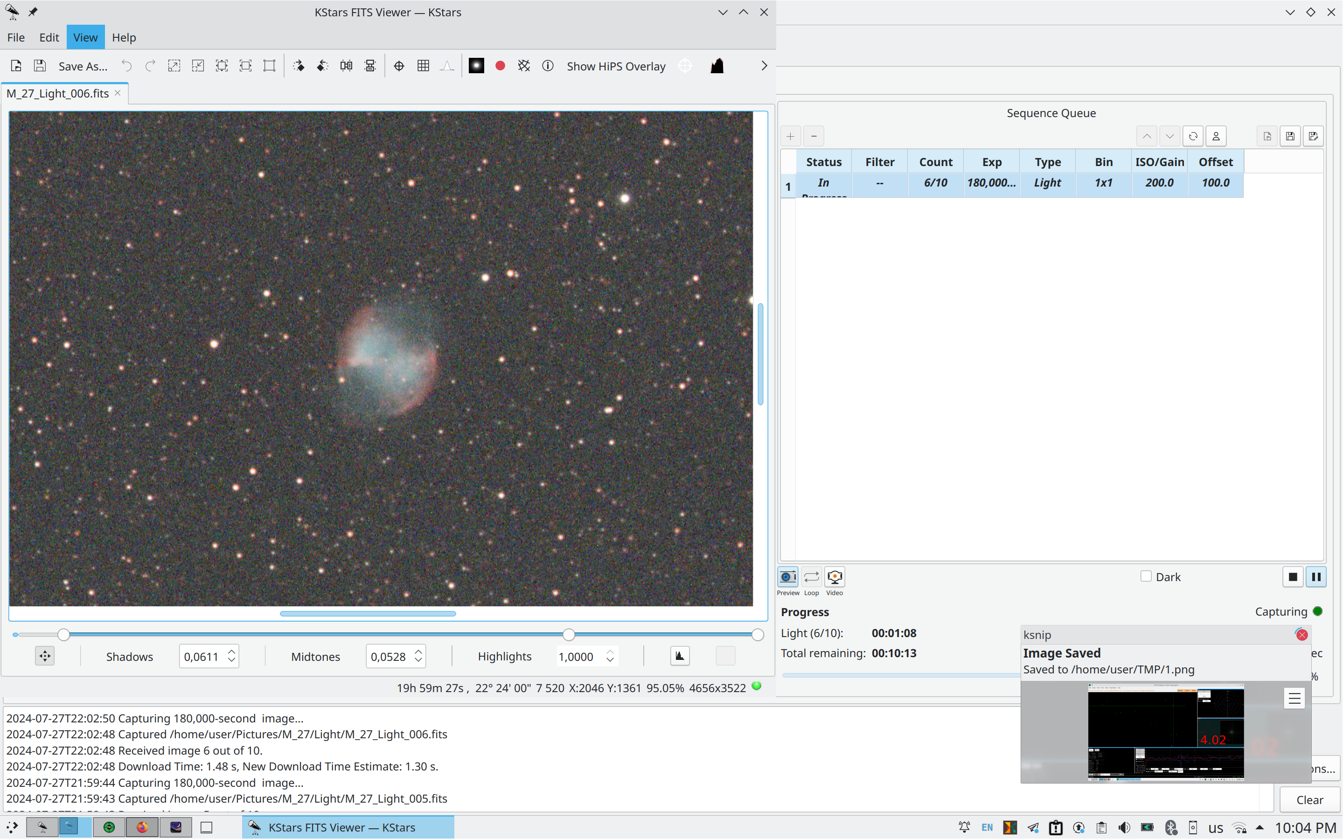Stop the capture sequence
Viewport: 1343px width, 839px height.
coord(1293,577)
